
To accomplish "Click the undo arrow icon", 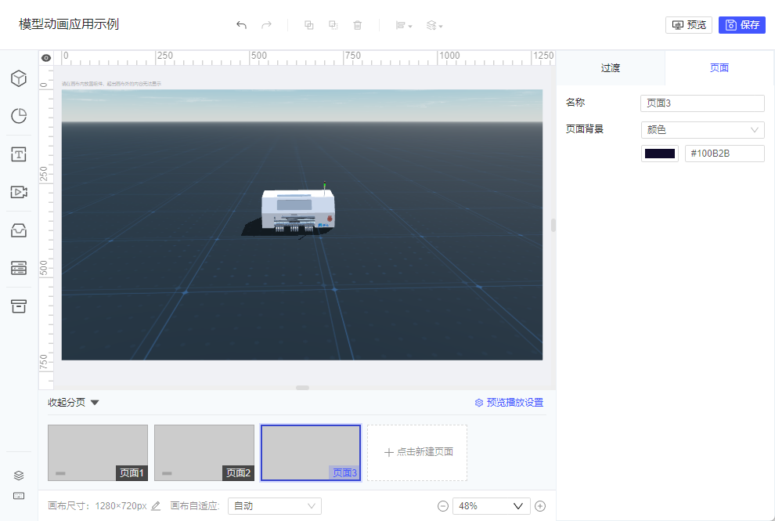I will click(x=241, y=25).
